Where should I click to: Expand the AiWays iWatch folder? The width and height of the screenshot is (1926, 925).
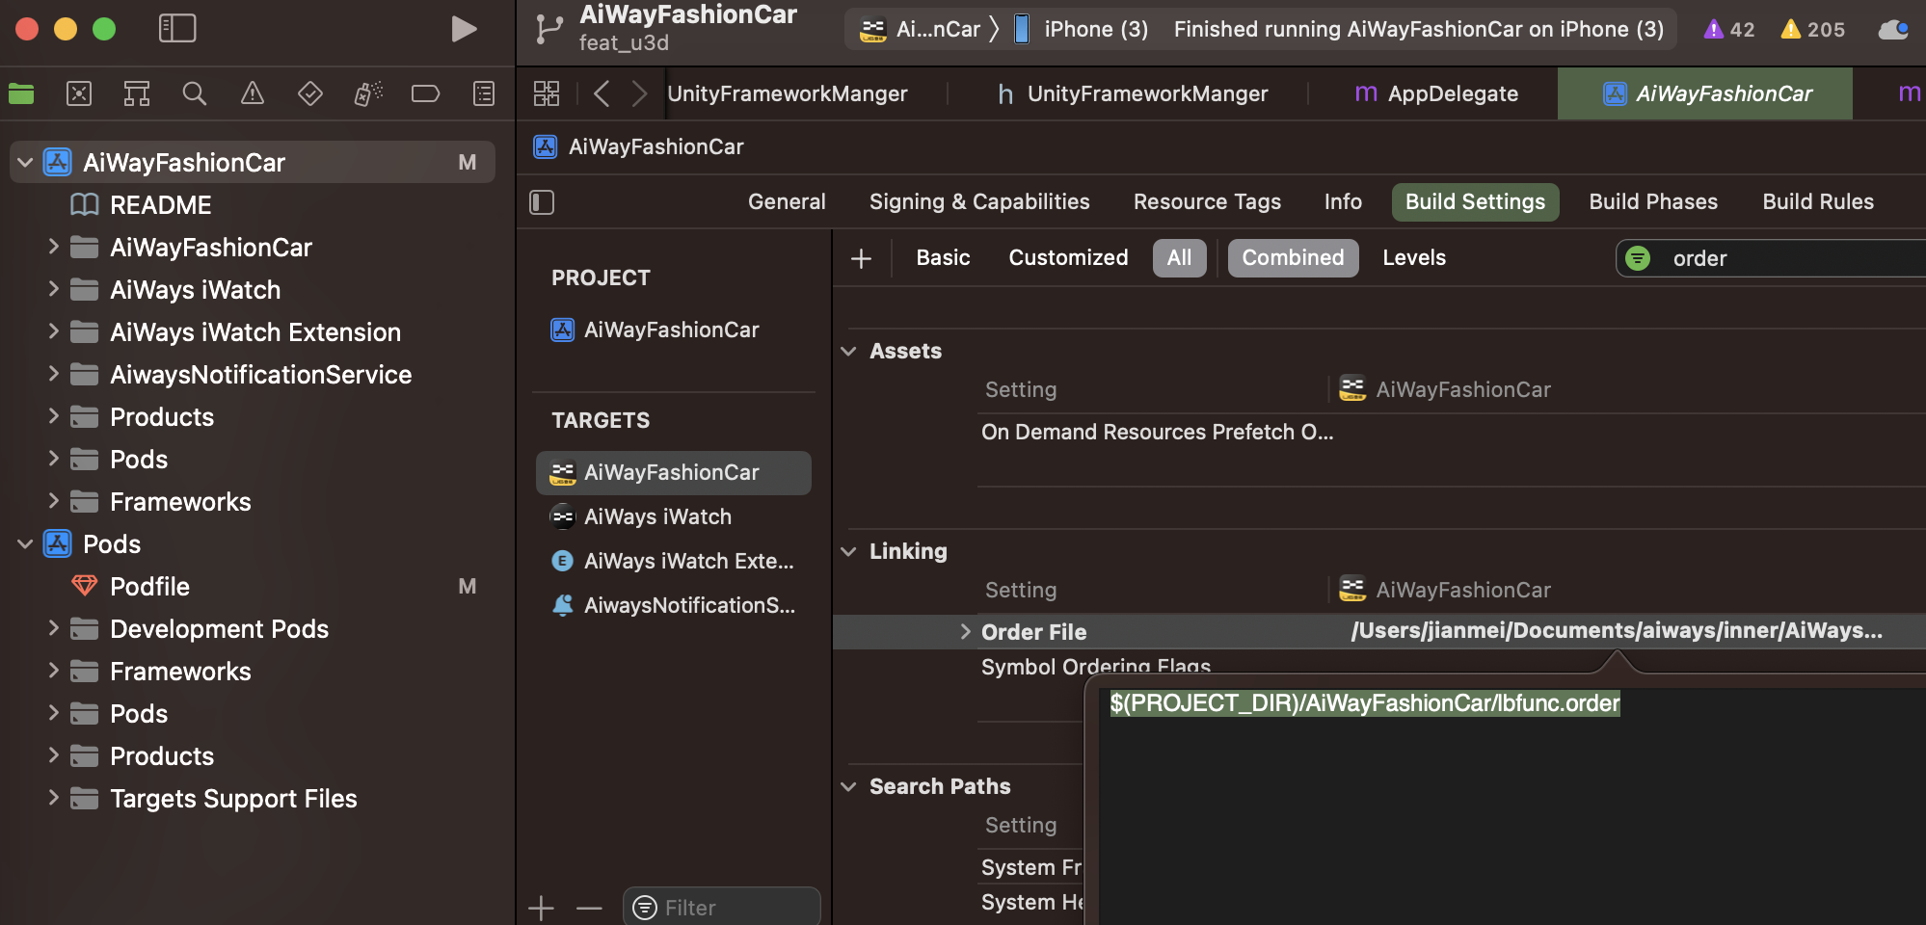54,290
